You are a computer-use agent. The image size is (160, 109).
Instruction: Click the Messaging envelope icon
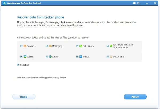[50, 46]
